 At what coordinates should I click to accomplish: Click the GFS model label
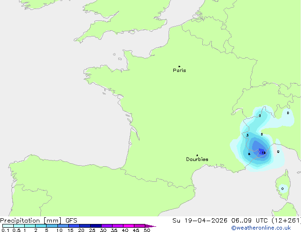[71, 221]
